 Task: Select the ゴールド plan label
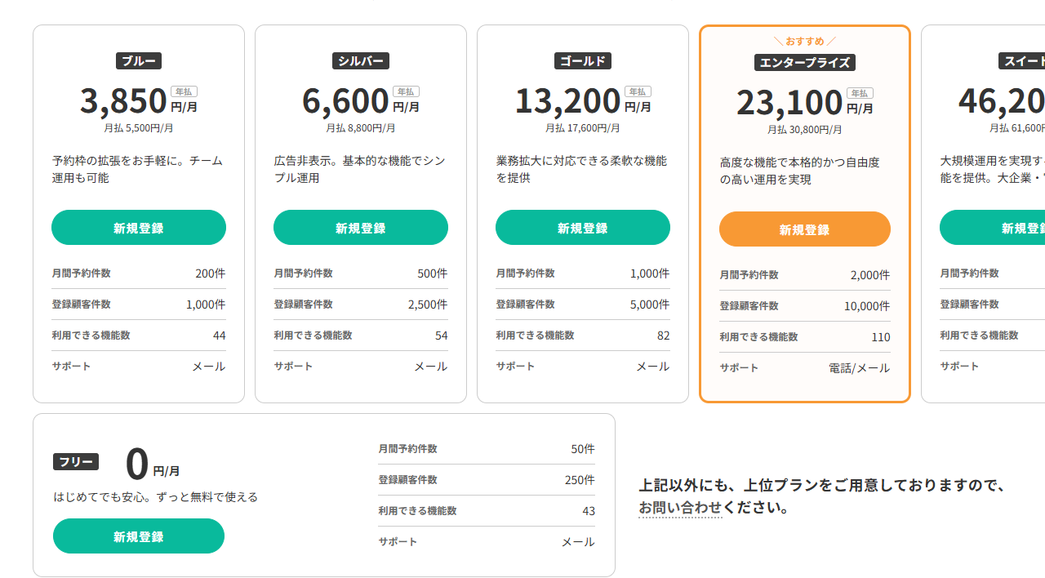point(583,61)
